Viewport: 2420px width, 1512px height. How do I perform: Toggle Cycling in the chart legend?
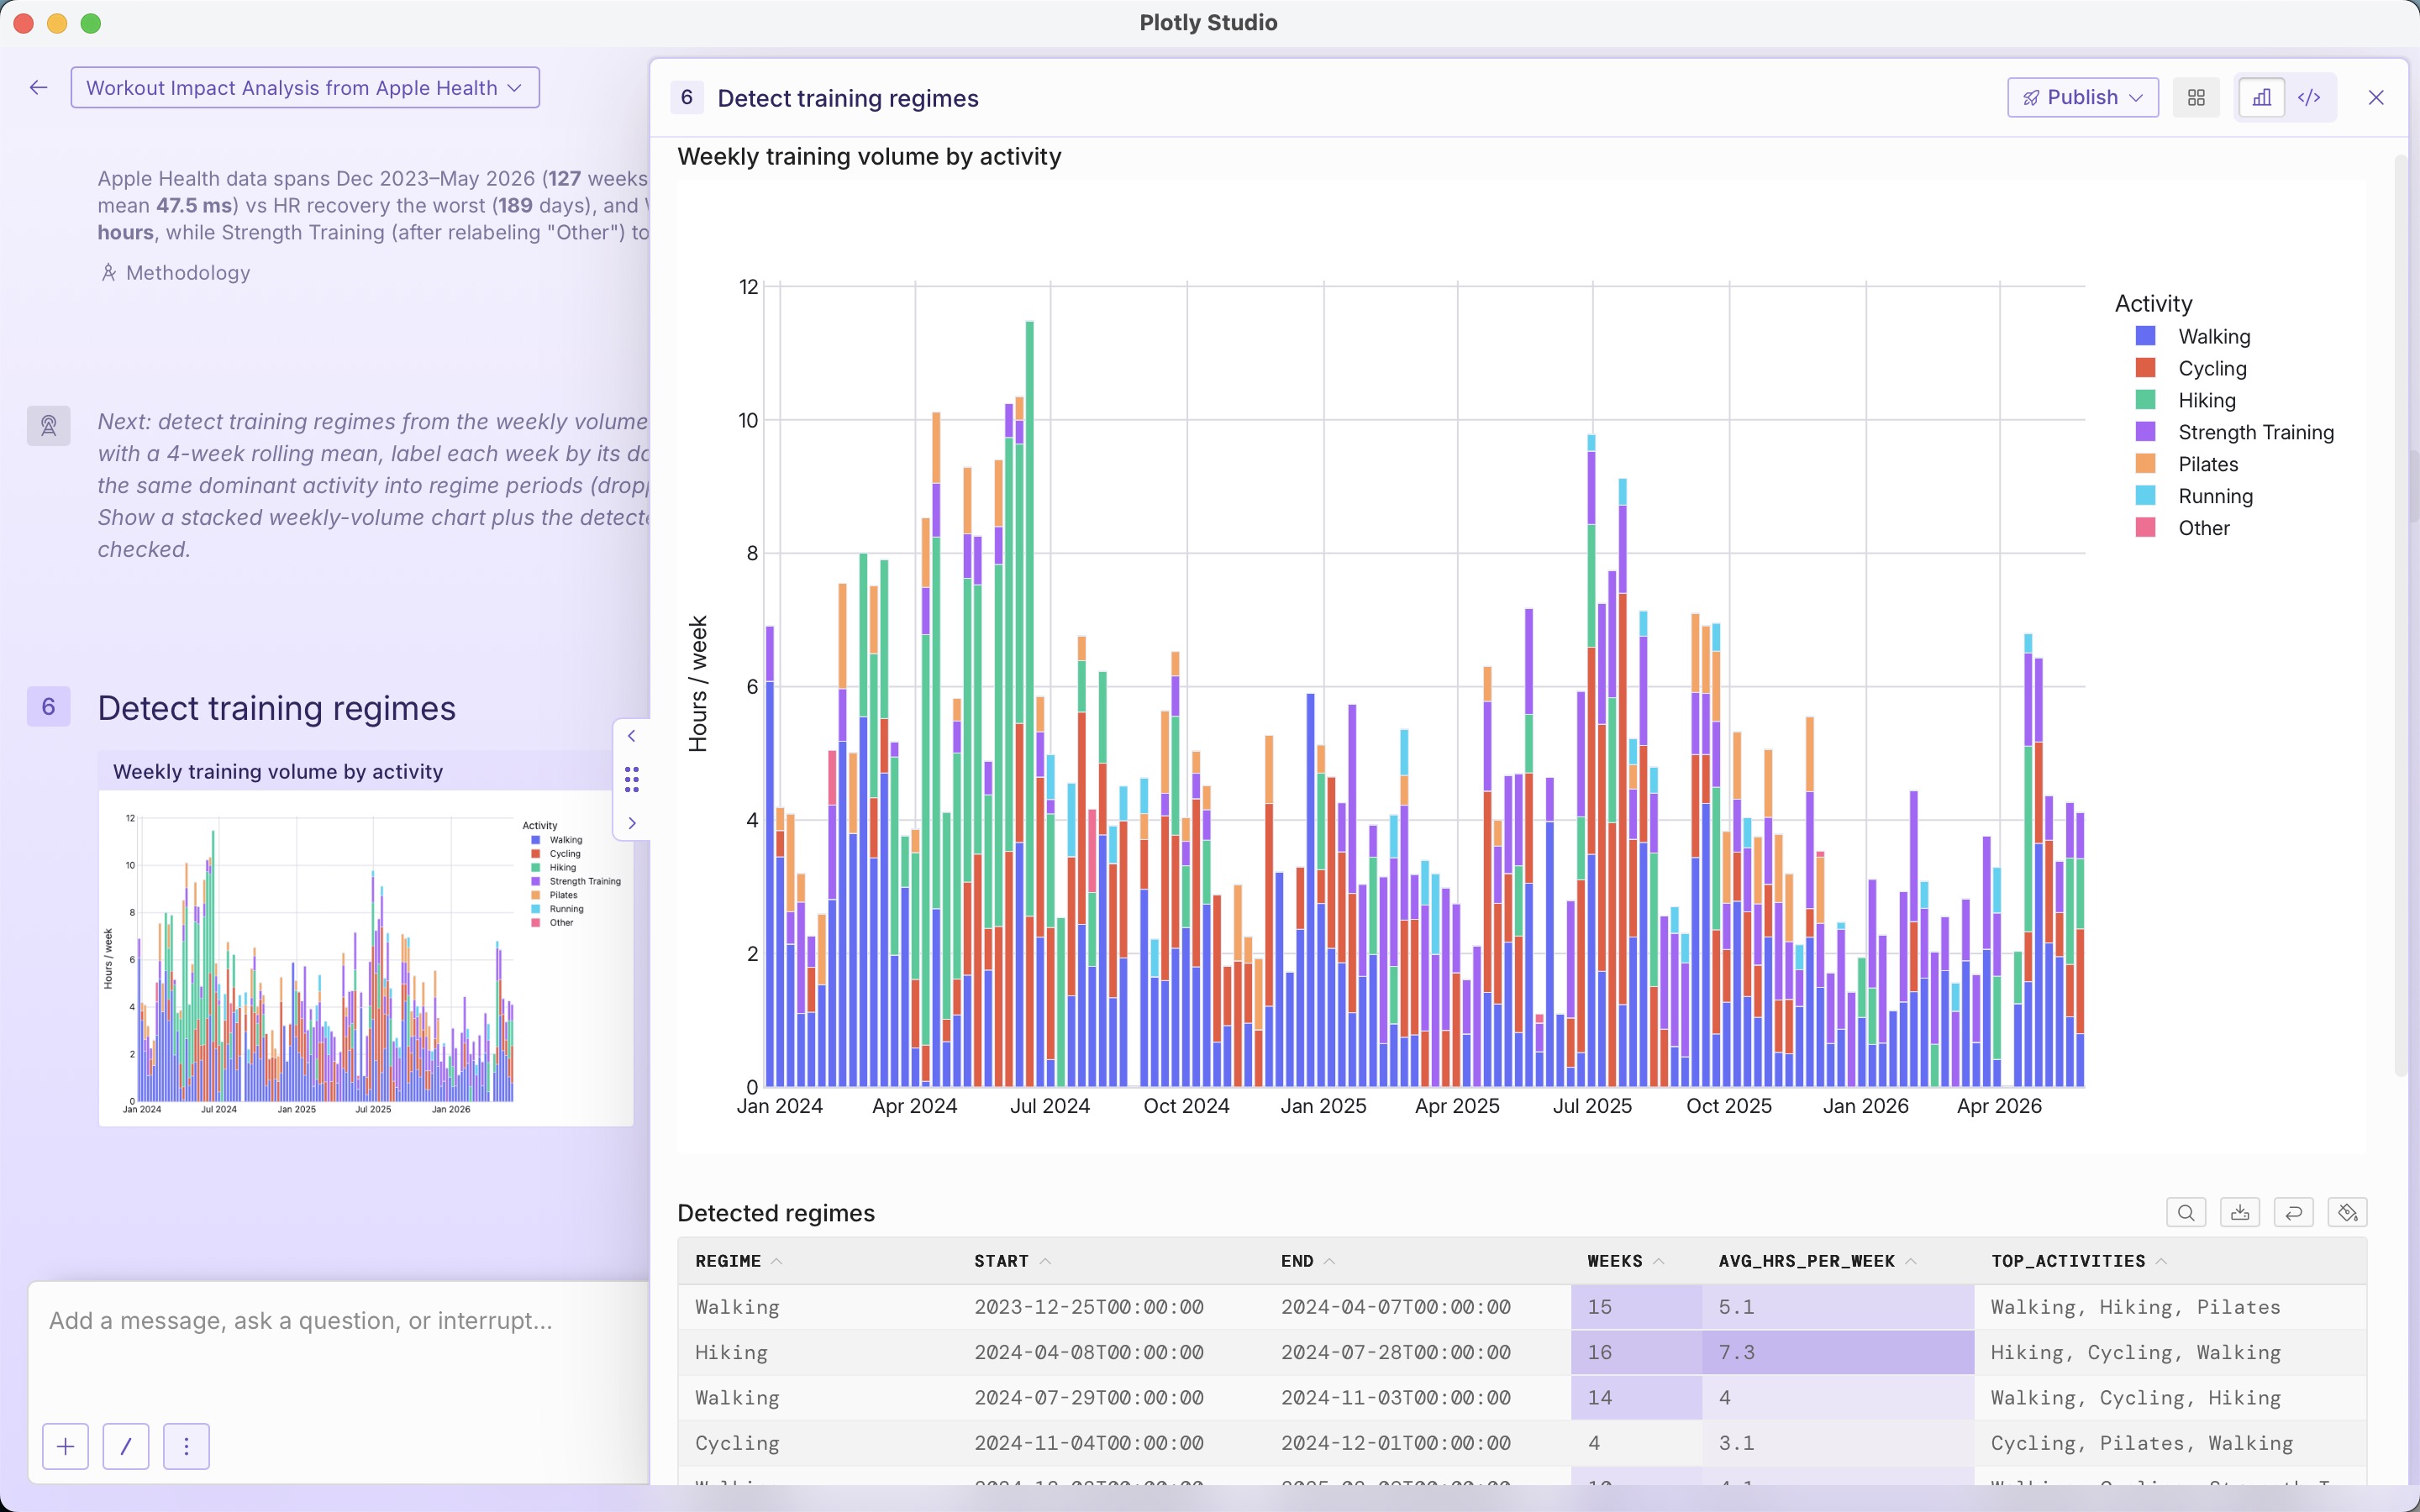[x=2190, y=369]
